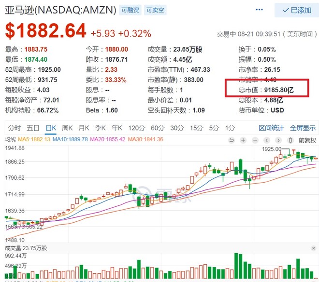The image size is (319, 282).
Task: Click the 振幅 0.50% value
Action: click(x=267, y=59)
